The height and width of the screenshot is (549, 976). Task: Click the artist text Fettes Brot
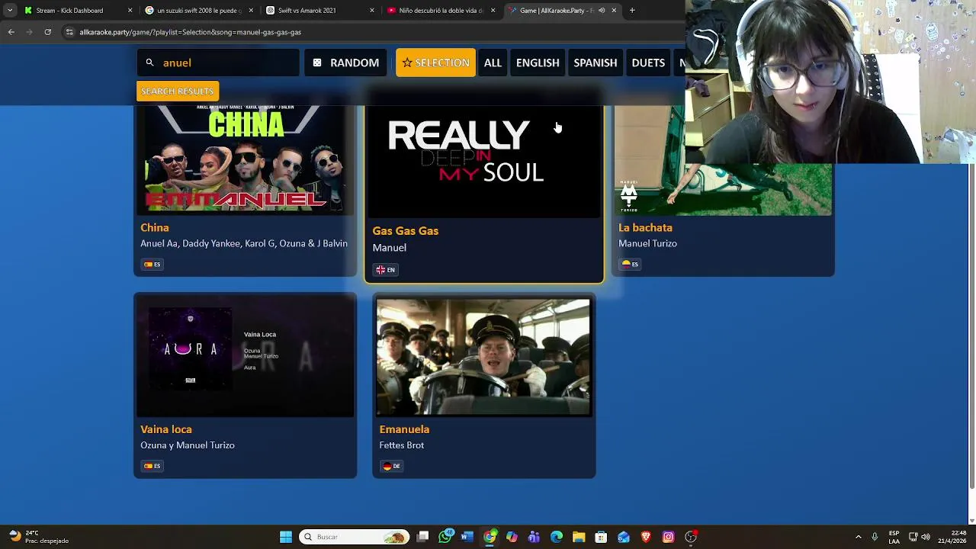tap(402, 445)
